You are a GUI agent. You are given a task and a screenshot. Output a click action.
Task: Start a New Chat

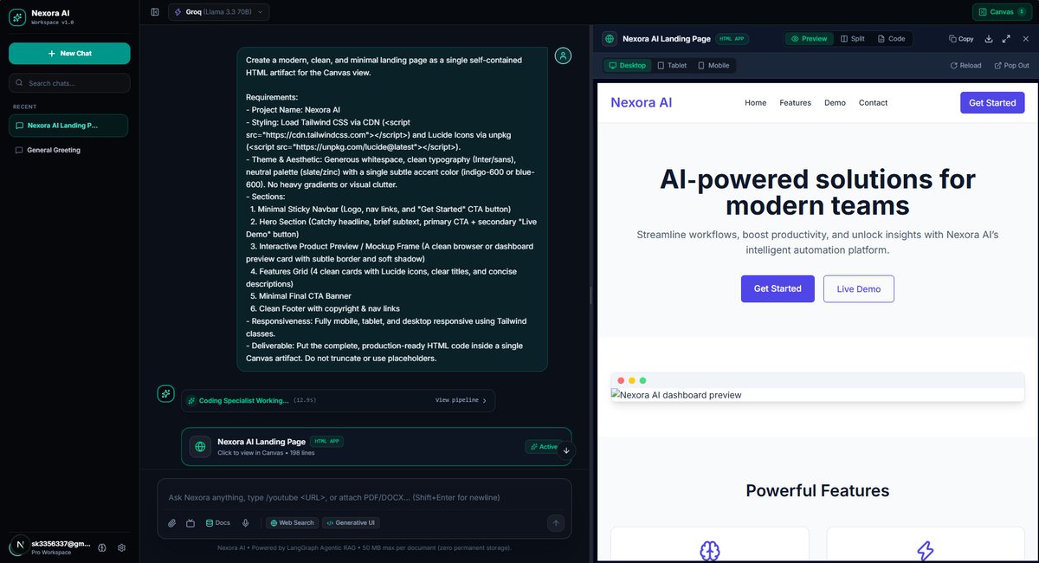[69, 54]
